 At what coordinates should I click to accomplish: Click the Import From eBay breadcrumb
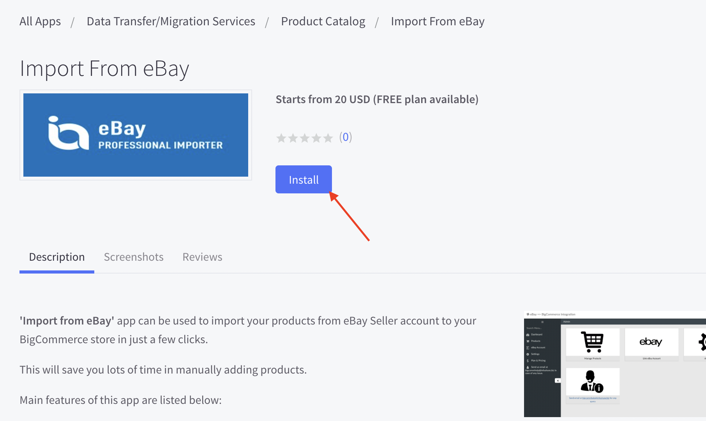pyautogui.click(x=438, y=21)
